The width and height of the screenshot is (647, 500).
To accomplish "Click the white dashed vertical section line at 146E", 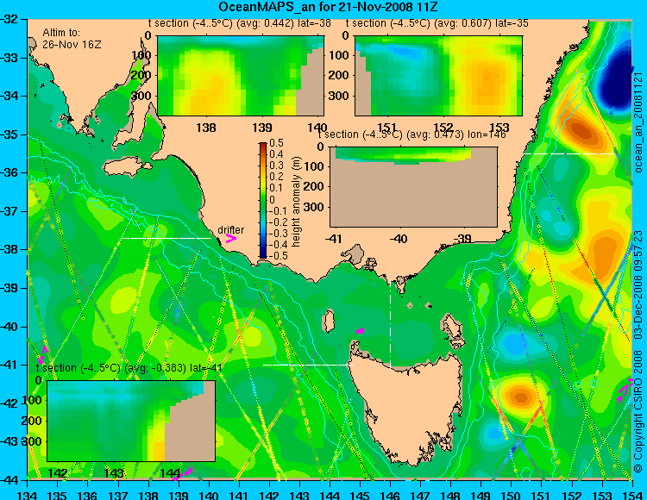I will point(390,318).
